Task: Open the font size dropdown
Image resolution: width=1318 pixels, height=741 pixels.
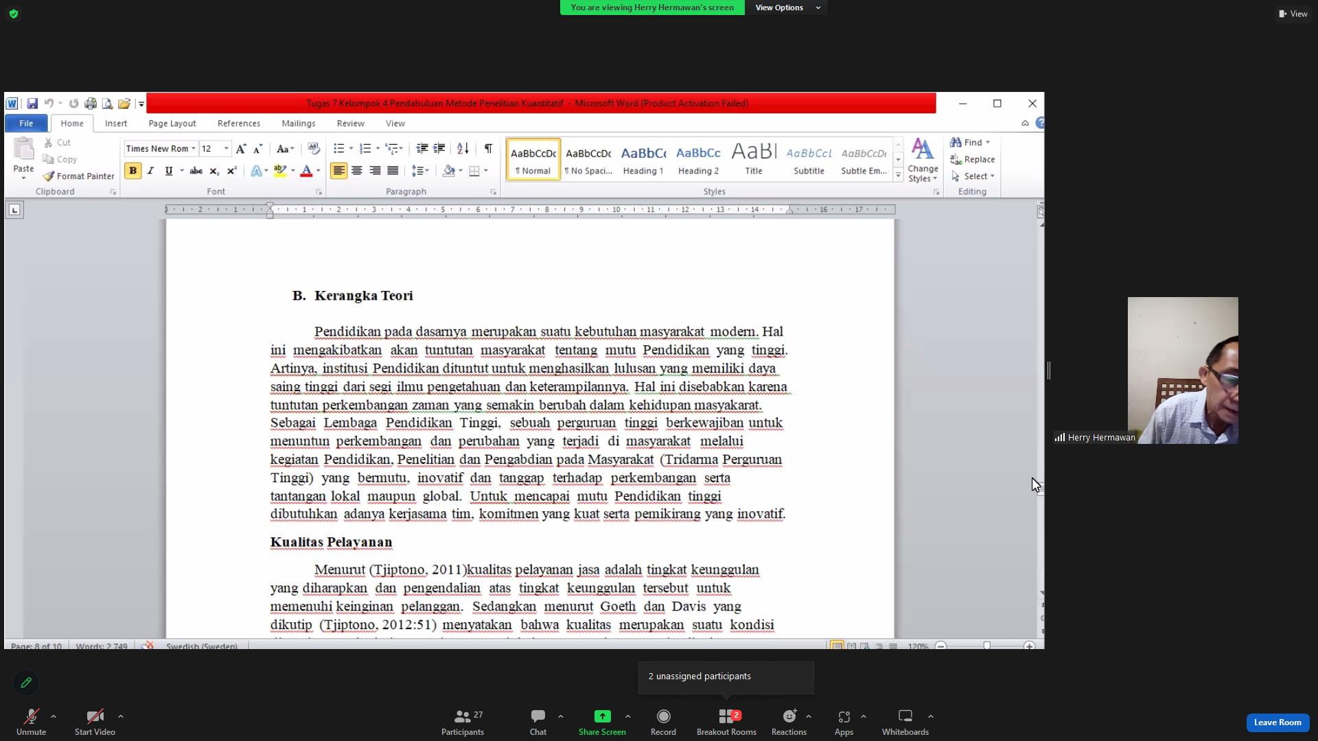Action: [227, 149]
